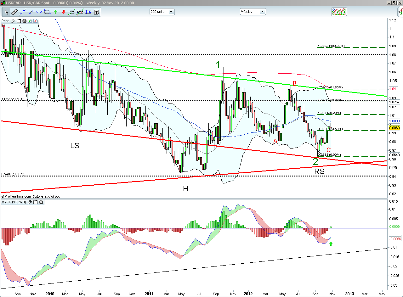Click the 2011 year label on time axis
Viewport: 403px width, 297px height.
149,294
